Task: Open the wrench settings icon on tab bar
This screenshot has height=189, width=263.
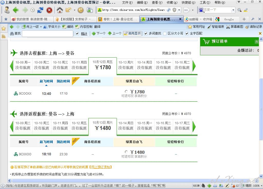Action: 253,19
